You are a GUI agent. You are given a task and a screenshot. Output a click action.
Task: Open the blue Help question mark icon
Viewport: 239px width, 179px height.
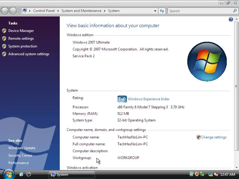point(231,19)
